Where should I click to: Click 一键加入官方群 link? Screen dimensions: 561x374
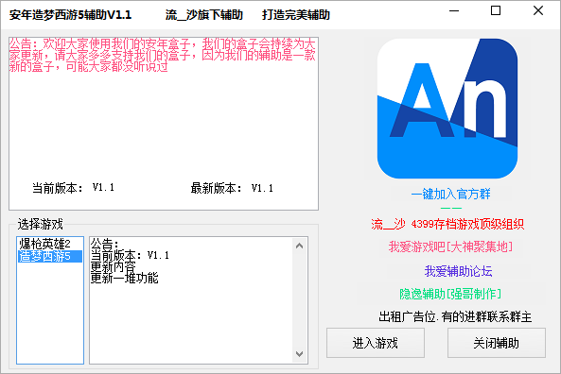coord(450,194)
